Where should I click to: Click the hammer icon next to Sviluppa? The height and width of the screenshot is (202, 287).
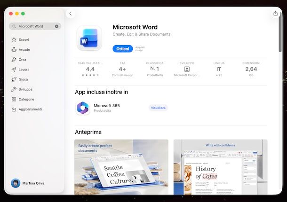point(14,89)
